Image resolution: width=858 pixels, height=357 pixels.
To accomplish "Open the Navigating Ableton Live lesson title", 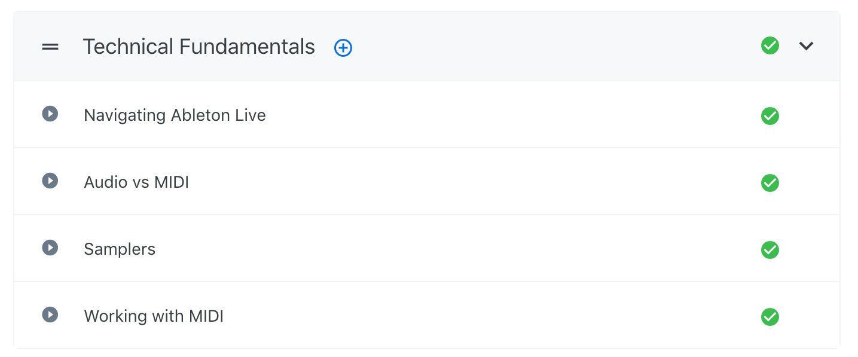I will tap(175, 115).
